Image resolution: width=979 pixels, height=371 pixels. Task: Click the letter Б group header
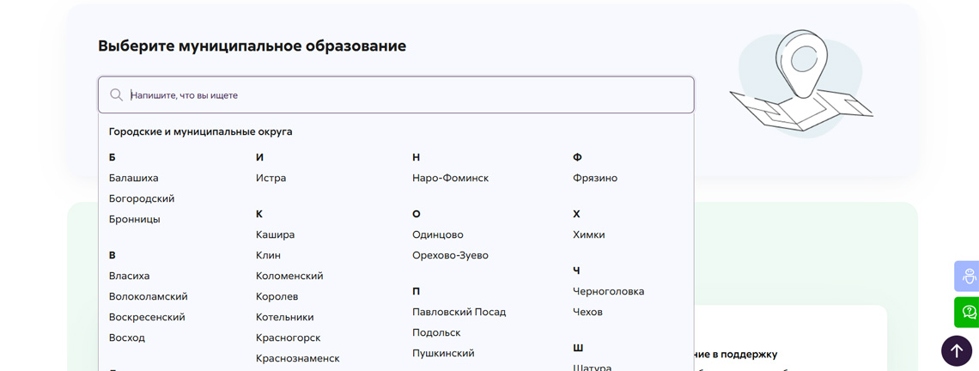[x=112, y=157]
